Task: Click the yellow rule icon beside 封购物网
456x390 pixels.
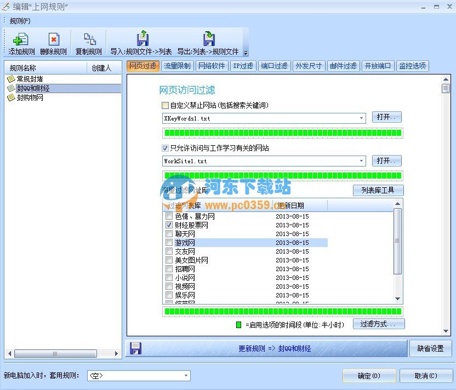Action: point(10,98)
